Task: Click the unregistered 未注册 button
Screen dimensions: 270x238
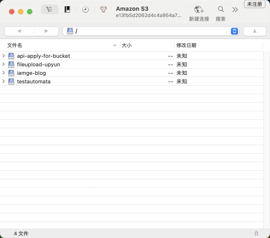Action: click(x=254, y=4)
